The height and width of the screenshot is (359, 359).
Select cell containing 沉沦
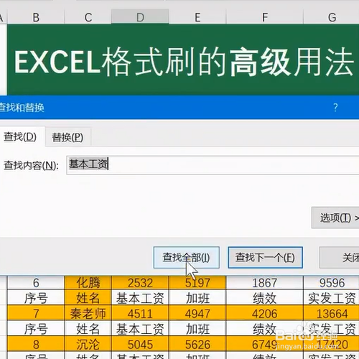click(88, 344)
